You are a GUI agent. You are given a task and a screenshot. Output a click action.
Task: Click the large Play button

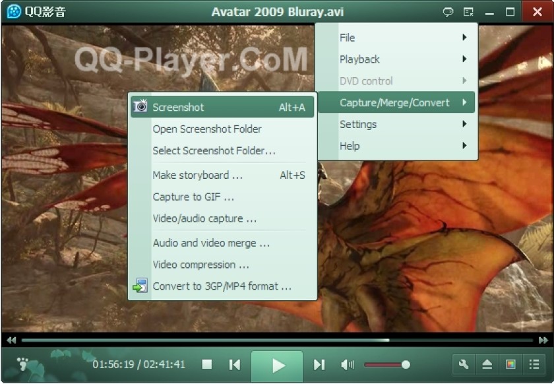click(x=277, y=366)
